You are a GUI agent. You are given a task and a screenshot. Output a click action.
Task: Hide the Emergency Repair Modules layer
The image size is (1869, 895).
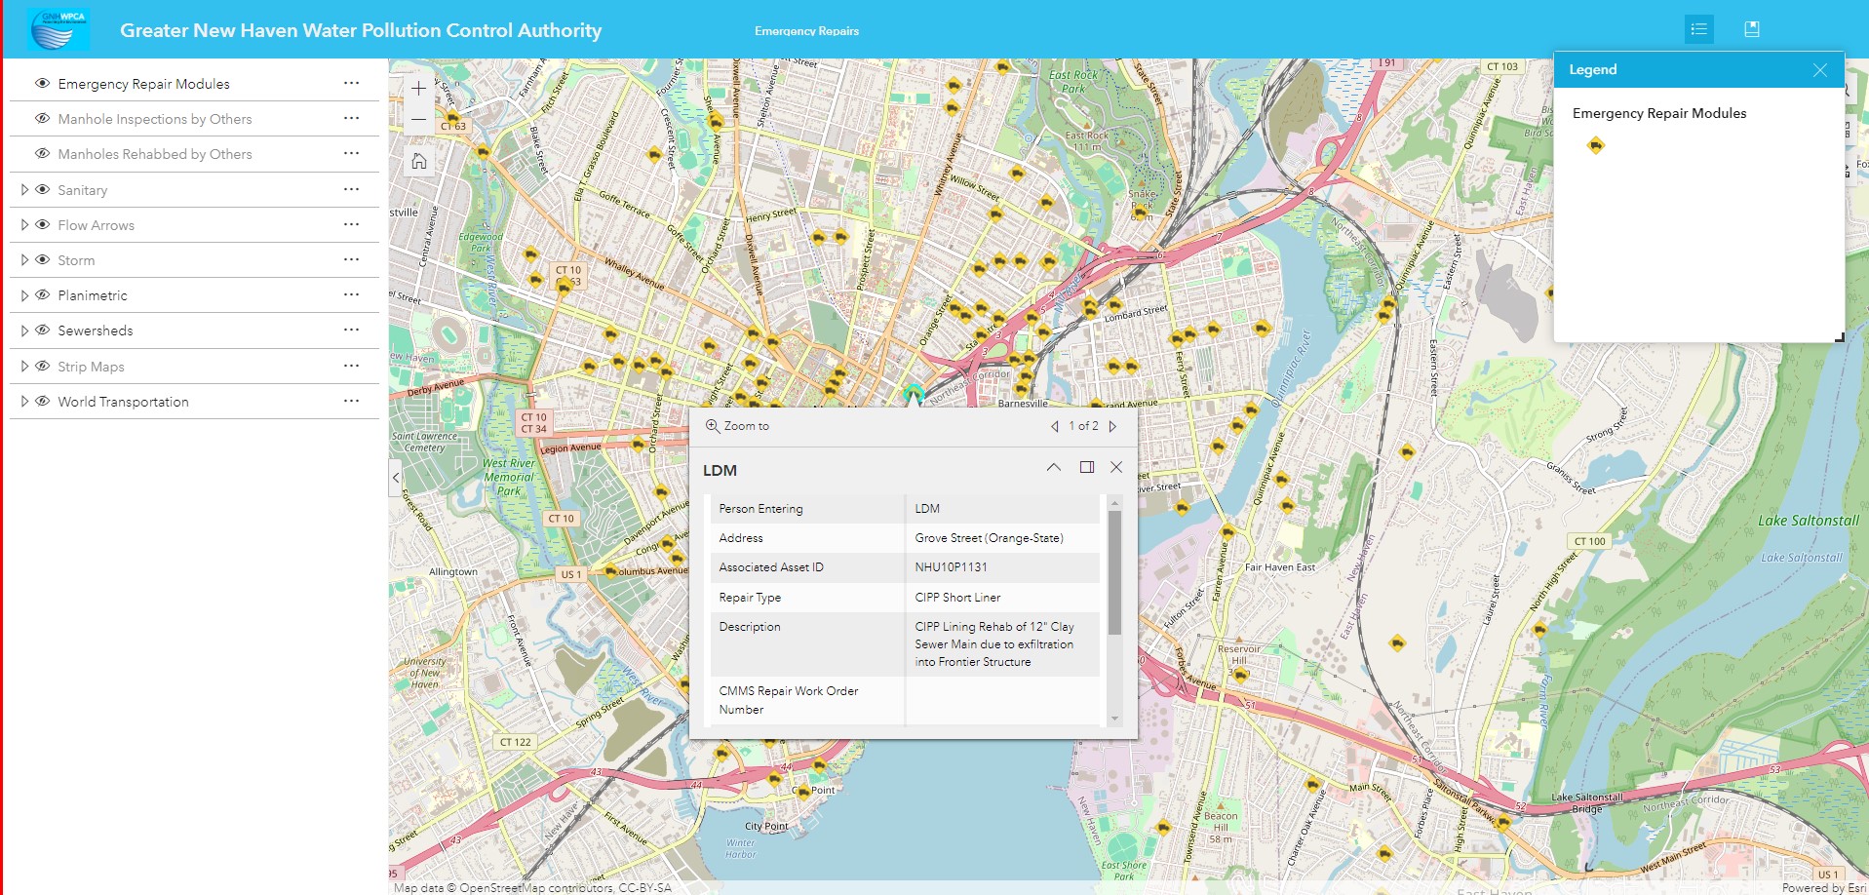click(x=42, y=83)
